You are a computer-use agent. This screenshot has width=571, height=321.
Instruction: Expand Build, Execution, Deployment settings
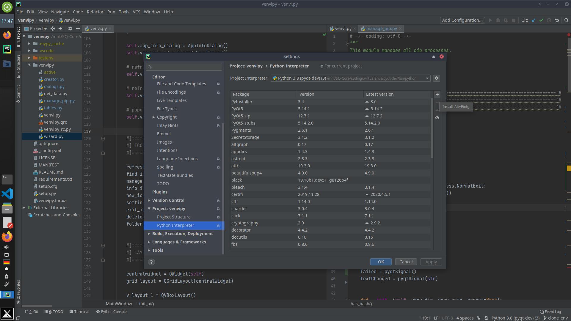click(149, 234)
